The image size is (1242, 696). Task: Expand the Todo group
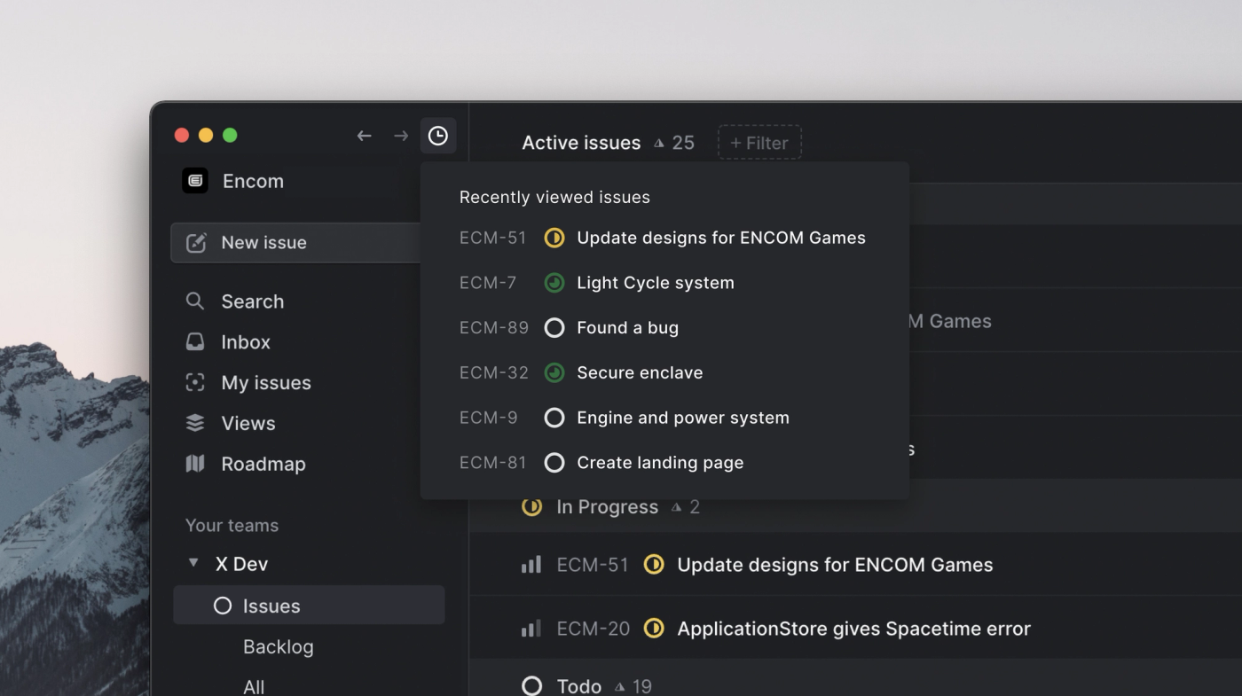532,684
